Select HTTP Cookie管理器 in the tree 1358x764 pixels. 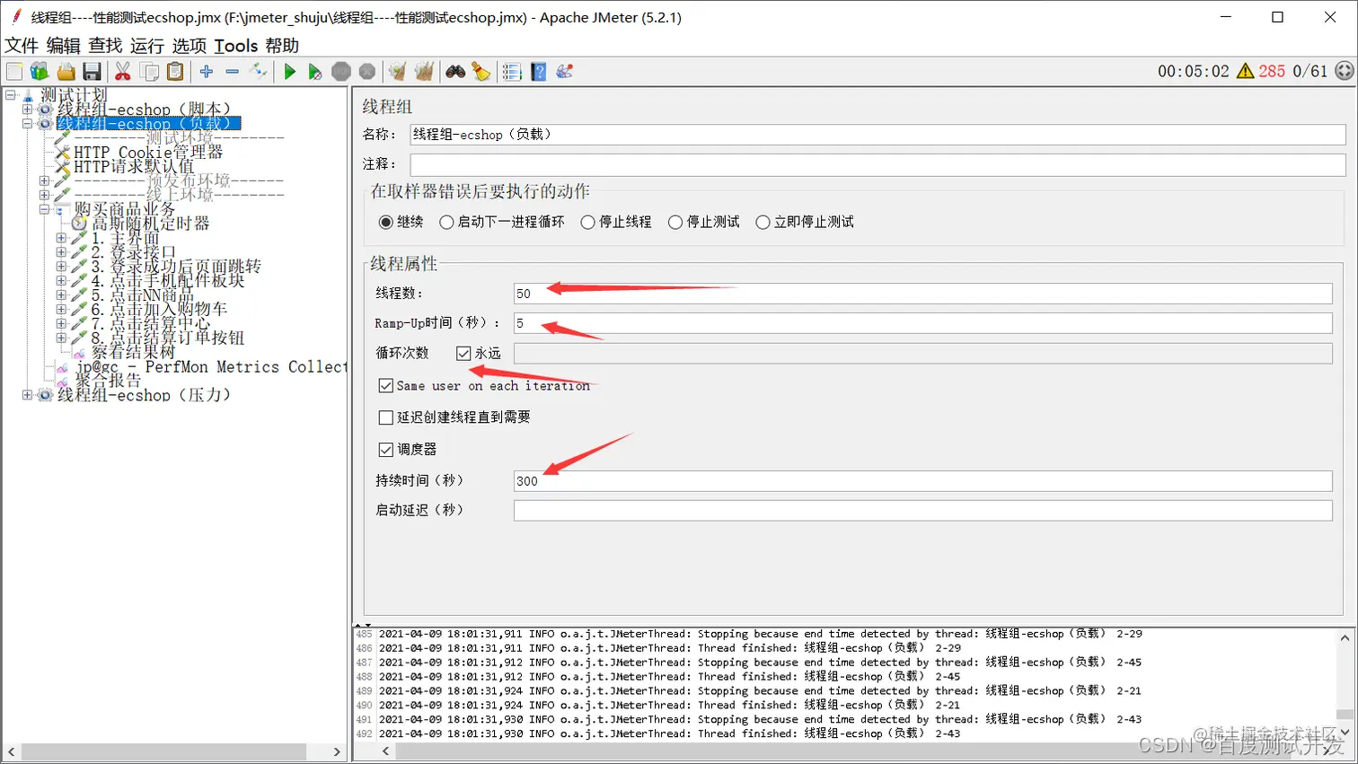pos(148,153)
